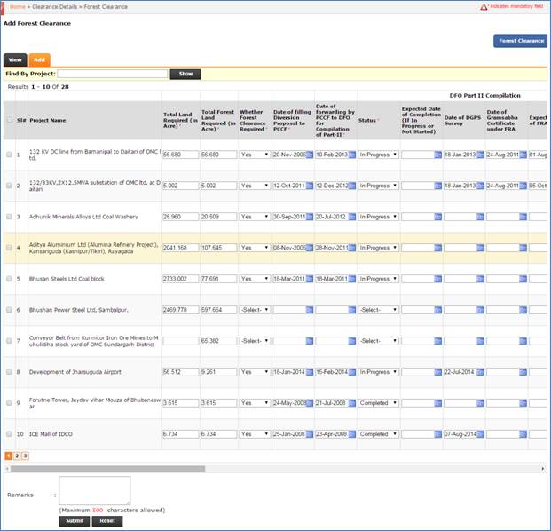The width and height of the screenshot is (551, 531).
Task: Check the Development of Jharsuguda Airport checkbox
Action: [10, 372]
